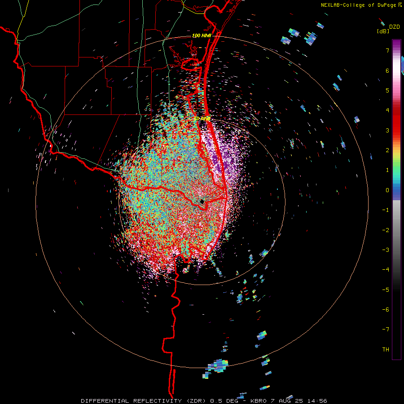
Task: Click the 6 value on color scale
Action: (x=387, y=70)
